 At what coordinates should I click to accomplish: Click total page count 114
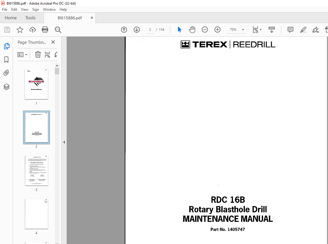[x=162, y=30]
